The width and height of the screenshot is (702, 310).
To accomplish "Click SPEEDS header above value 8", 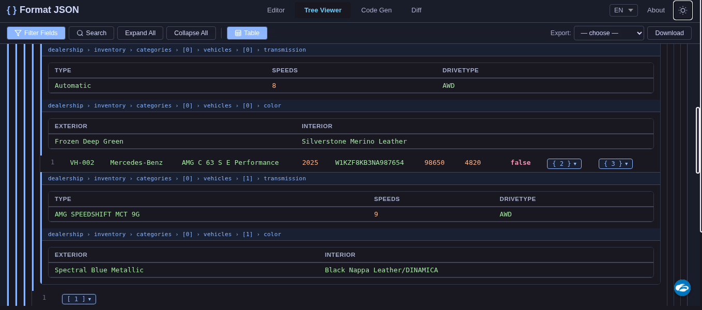I will pyautogui.click(x=285, y=70).
